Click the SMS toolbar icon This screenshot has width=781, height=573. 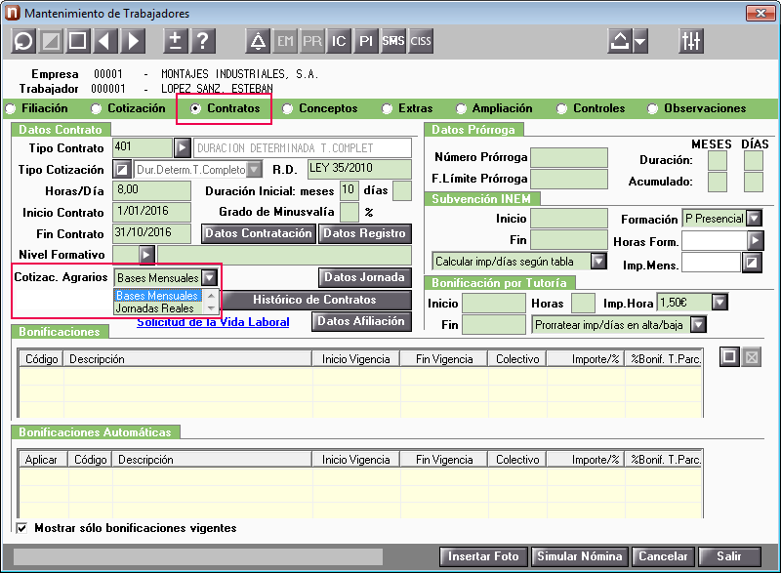(393, 41)
